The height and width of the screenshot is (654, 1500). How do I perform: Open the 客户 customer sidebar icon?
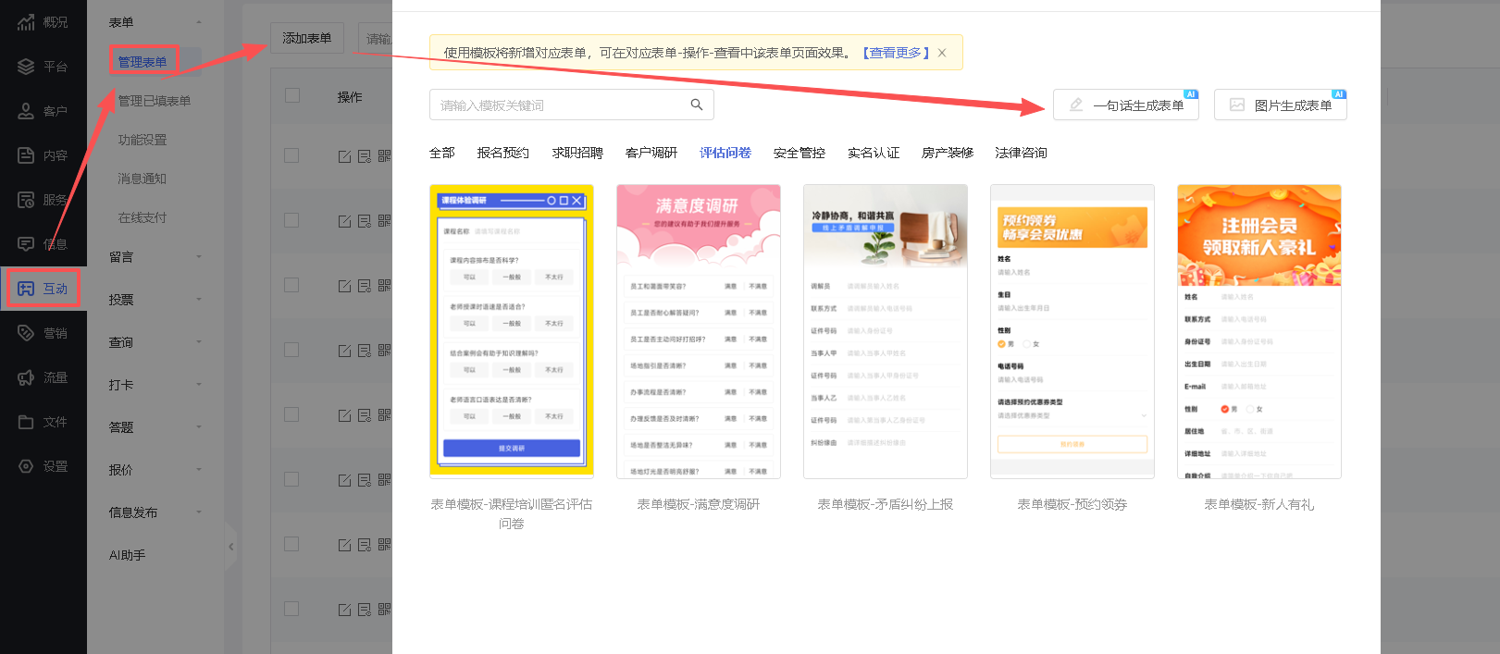26,111
